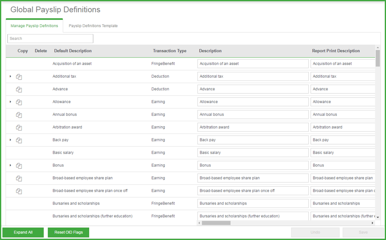Edit Report Print Description for Arbitration award
The image size is (386, 240).
[x=343, y=127]
